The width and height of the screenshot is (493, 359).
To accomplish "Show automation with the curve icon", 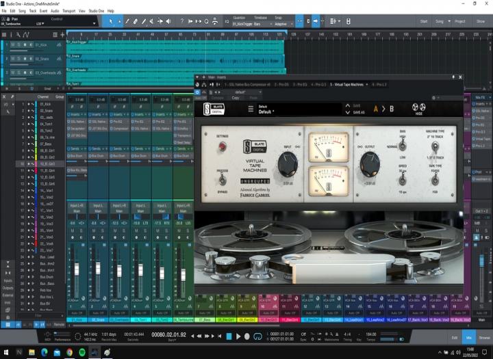I will pyautogui.click(x=26, y=35).
